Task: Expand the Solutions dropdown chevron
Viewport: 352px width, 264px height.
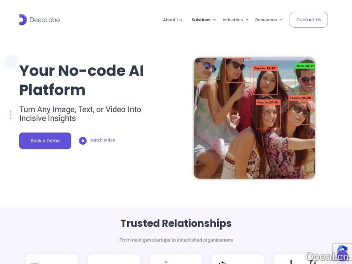Action: (214, 20)
